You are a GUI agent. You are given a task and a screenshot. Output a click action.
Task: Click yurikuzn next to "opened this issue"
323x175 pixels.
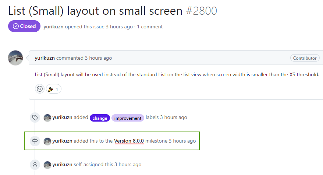(x=53, y=27)
